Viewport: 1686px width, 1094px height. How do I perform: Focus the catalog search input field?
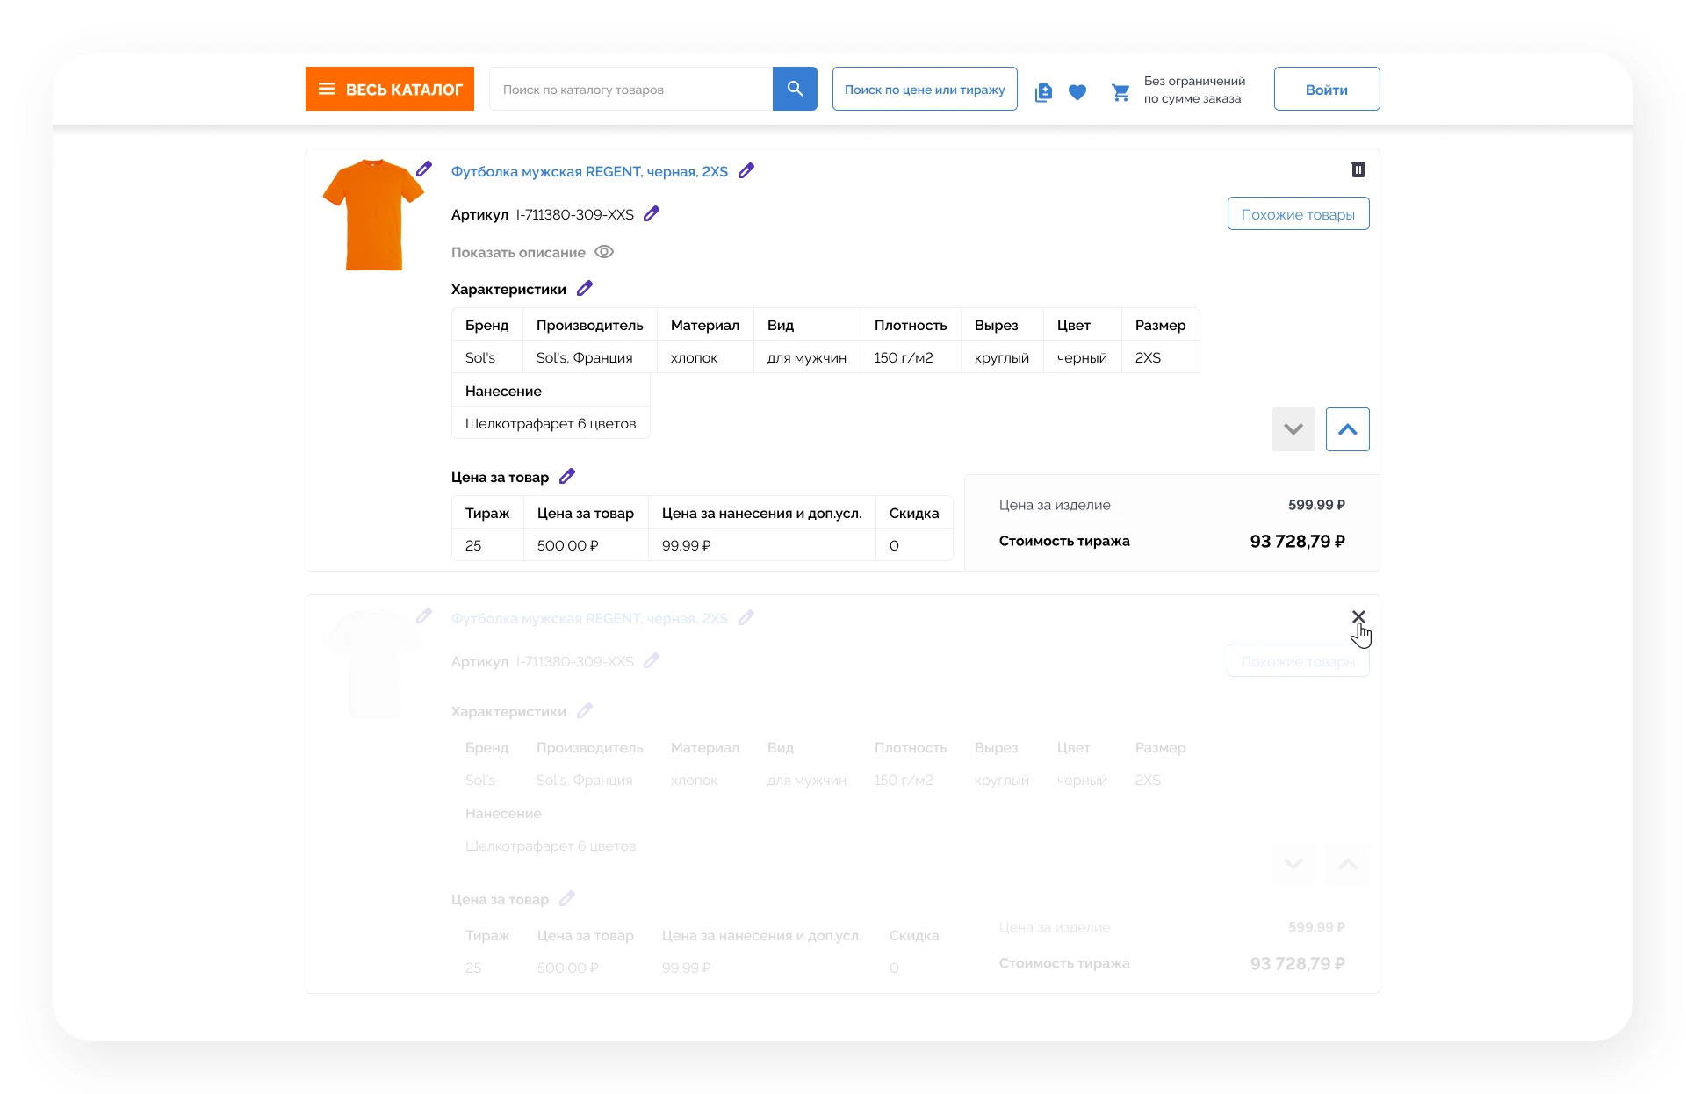tap(630, 89)
